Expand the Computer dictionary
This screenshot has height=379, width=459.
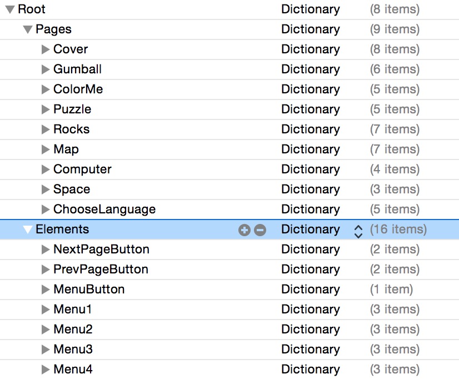[46, 169]
